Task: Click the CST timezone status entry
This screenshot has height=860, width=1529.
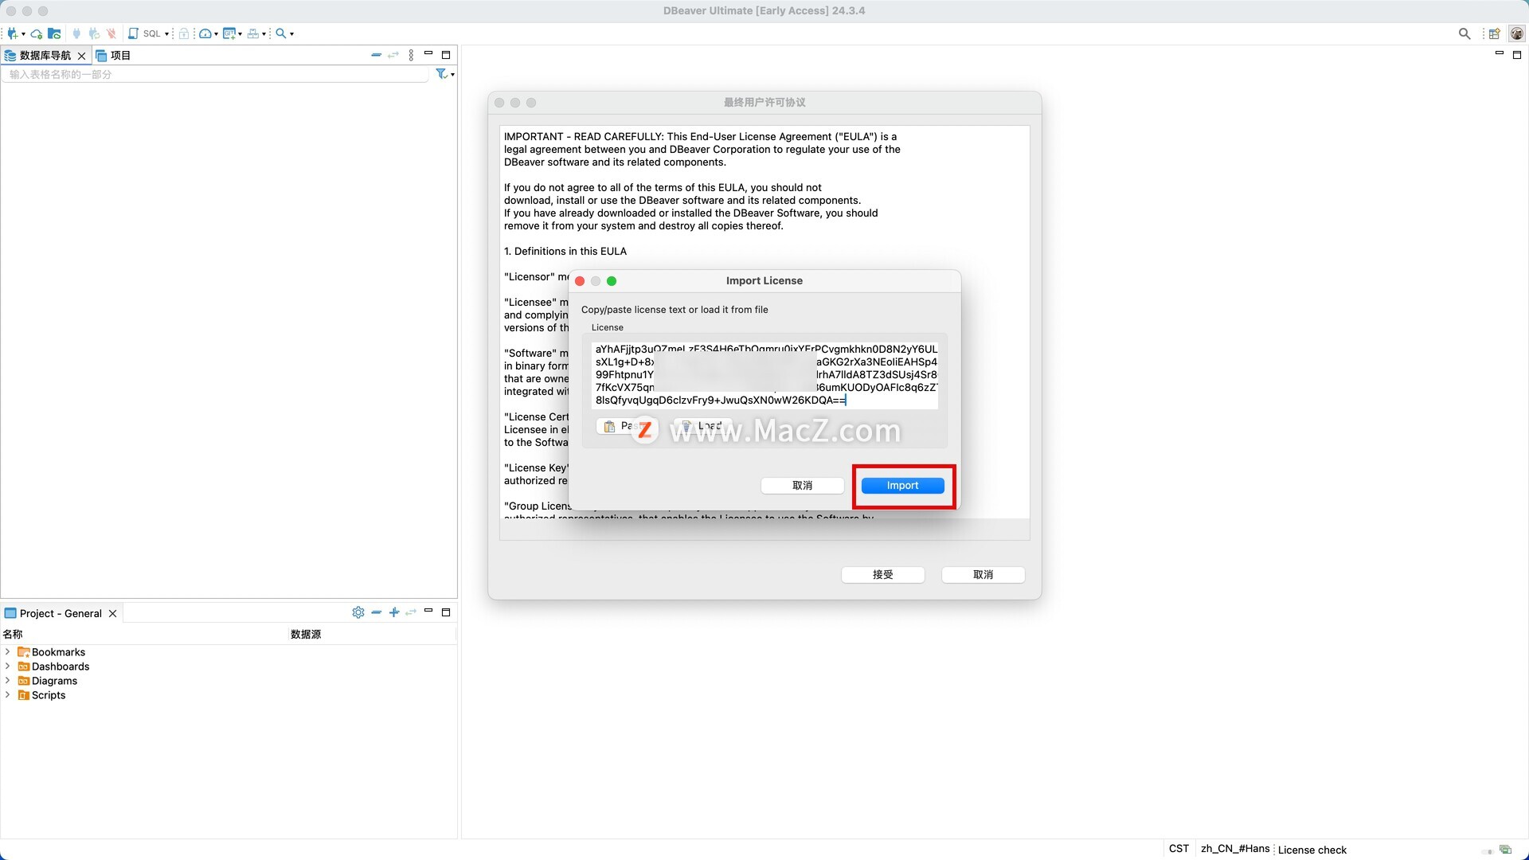Action: point(1179,849)
